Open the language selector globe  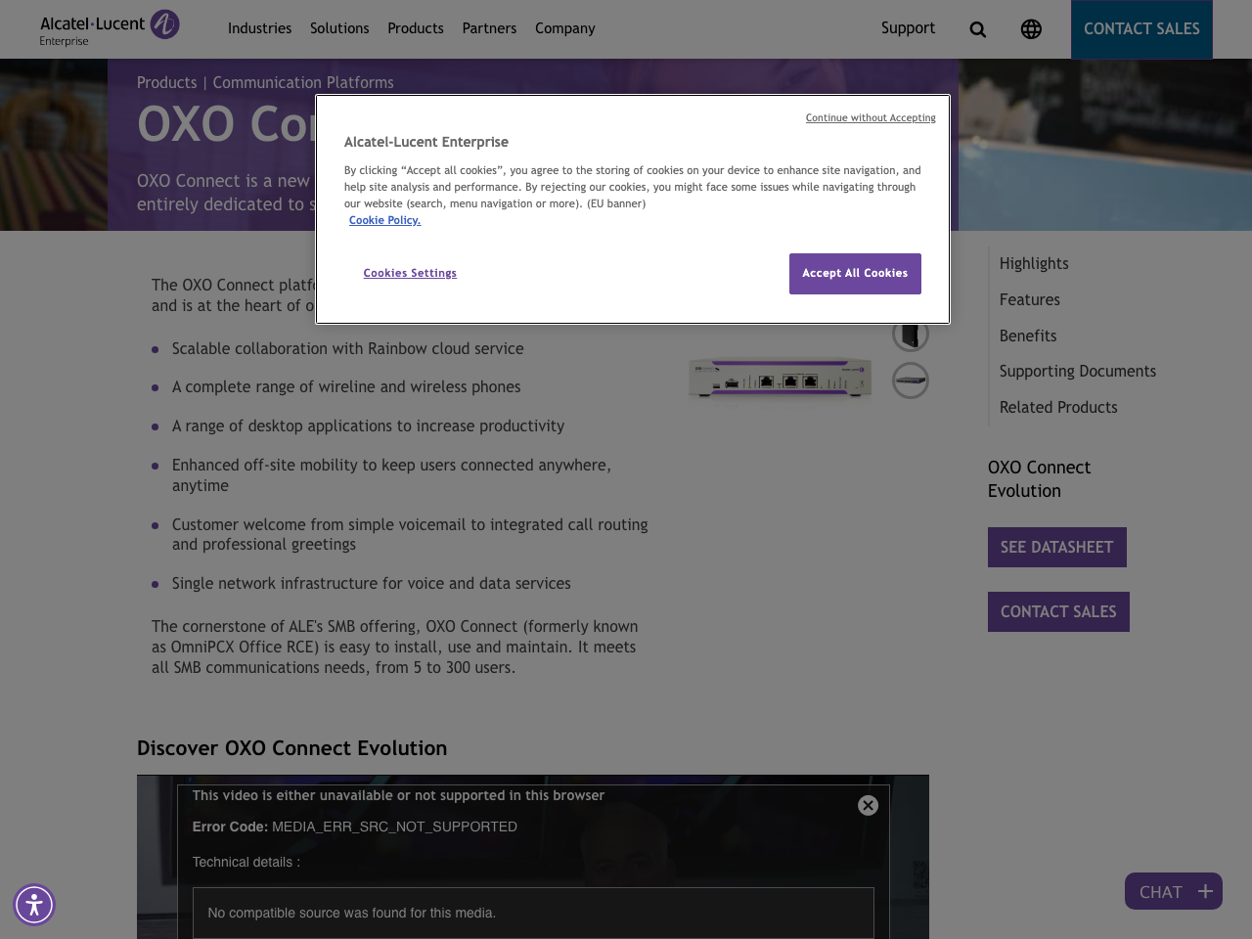[1030, 27]
